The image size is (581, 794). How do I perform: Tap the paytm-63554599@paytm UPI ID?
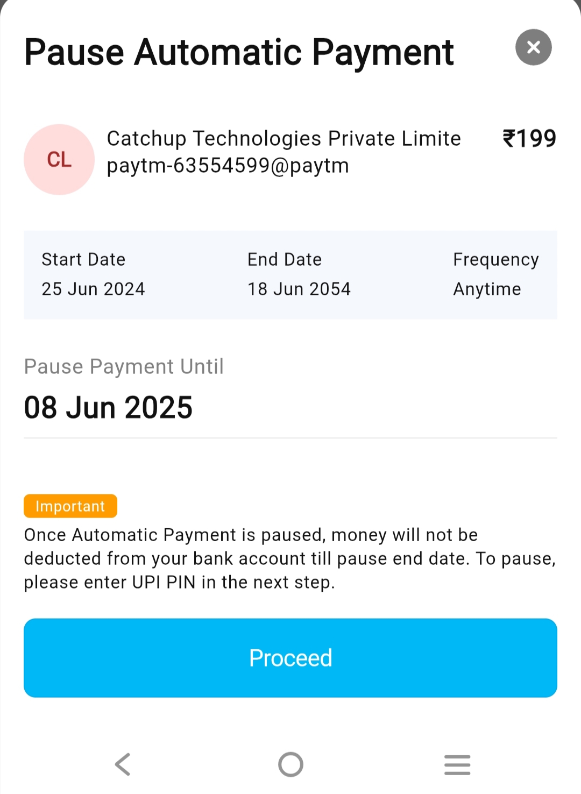click(x=228, y=166)
